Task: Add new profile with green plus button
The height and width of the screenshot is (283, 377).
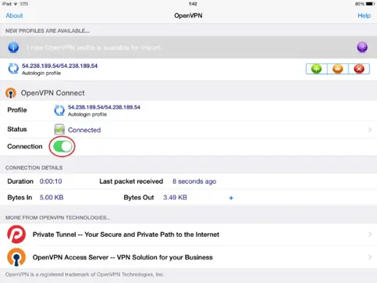Action: pyautogui.click(x=316, y=69)
